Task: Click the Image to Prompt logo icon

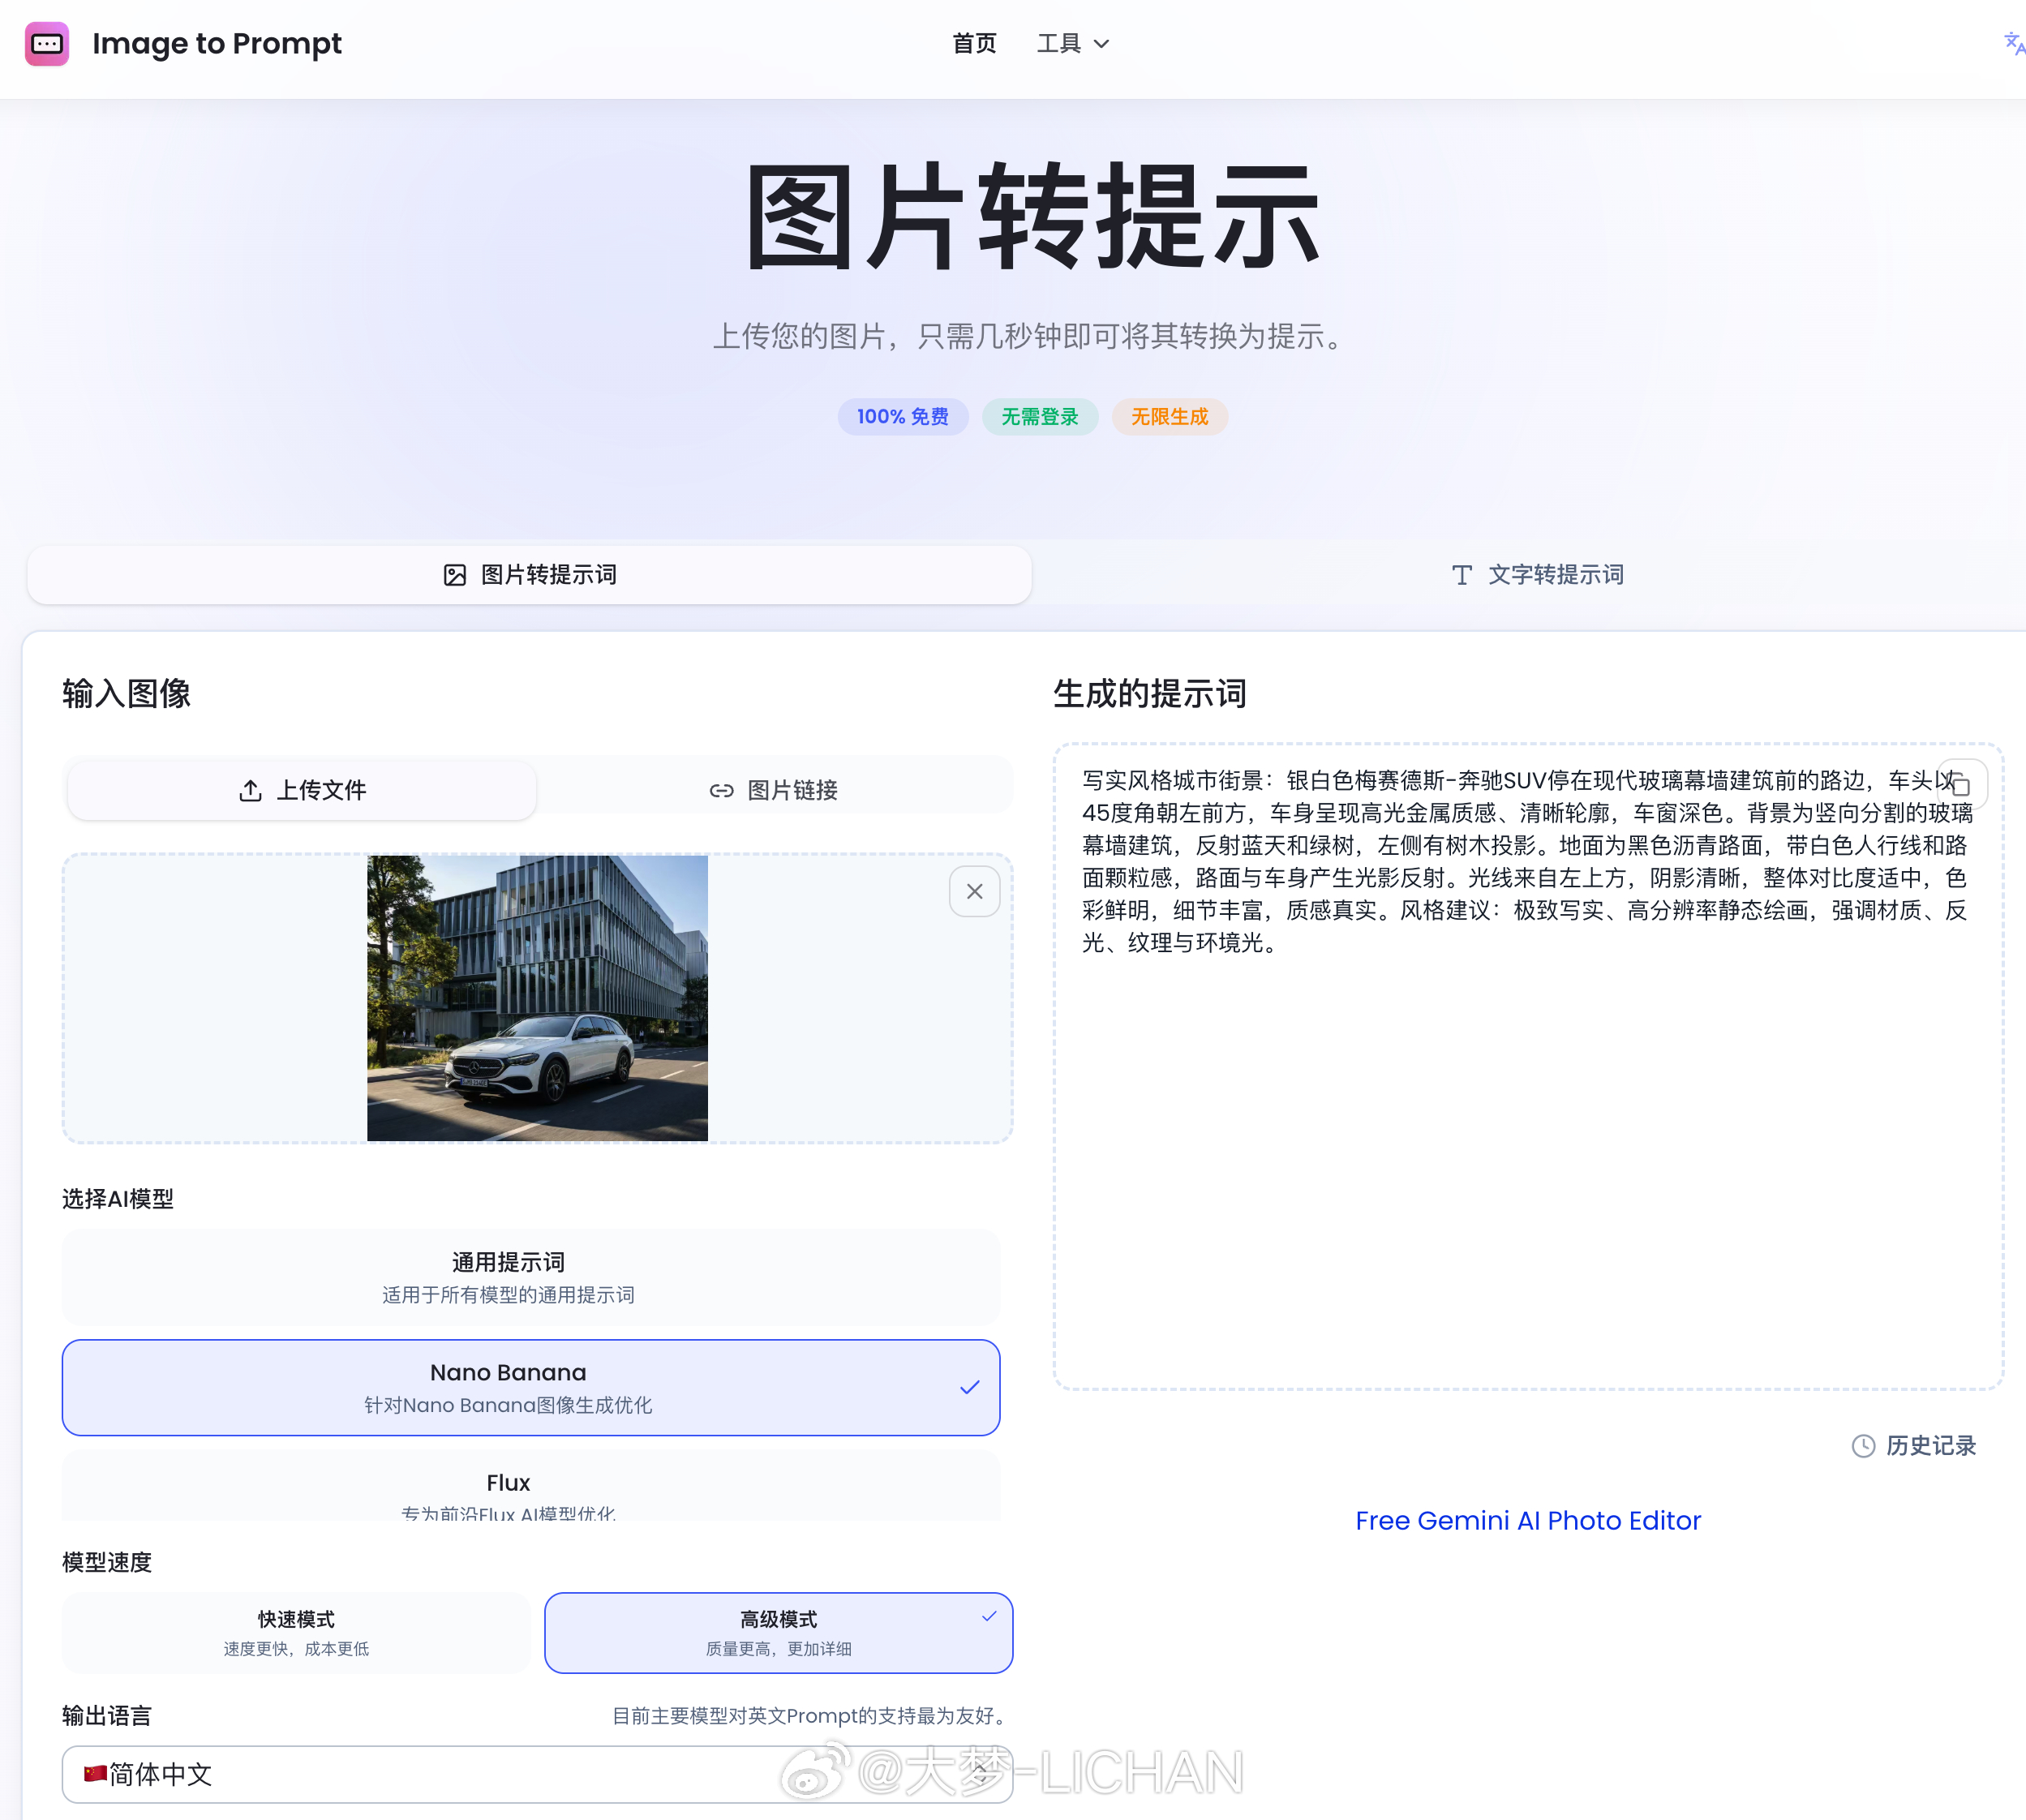Action: (46, 44)
